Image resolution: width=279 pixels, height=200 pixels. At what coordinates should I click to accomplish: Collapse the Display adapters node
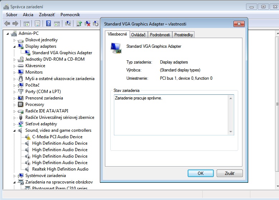pyautogui.click(x=14, y=47)
